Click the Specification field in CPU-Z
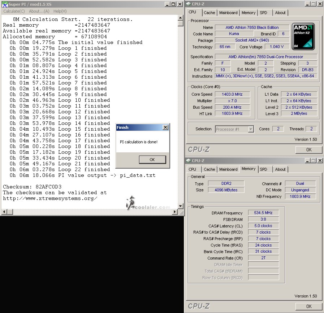 coord(266,57)
